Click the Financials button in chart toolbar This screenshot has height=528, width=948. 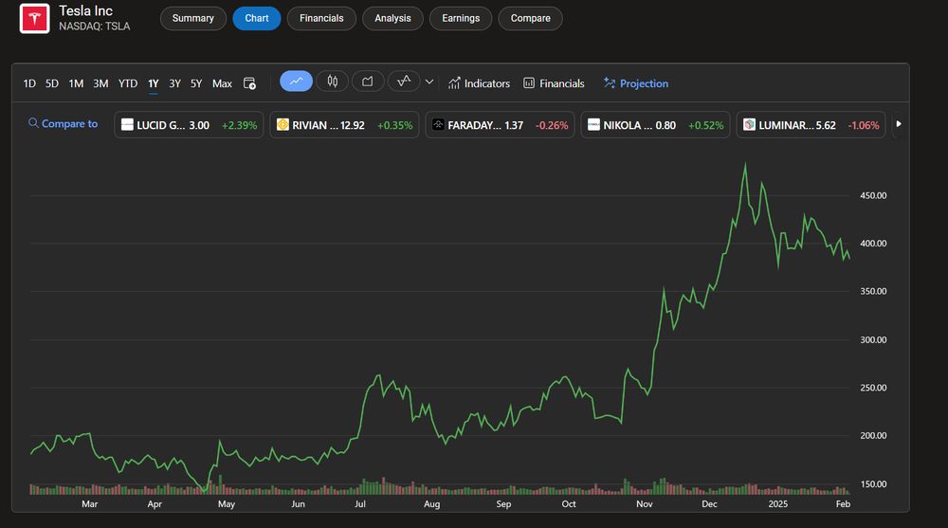tap(554, 83)
